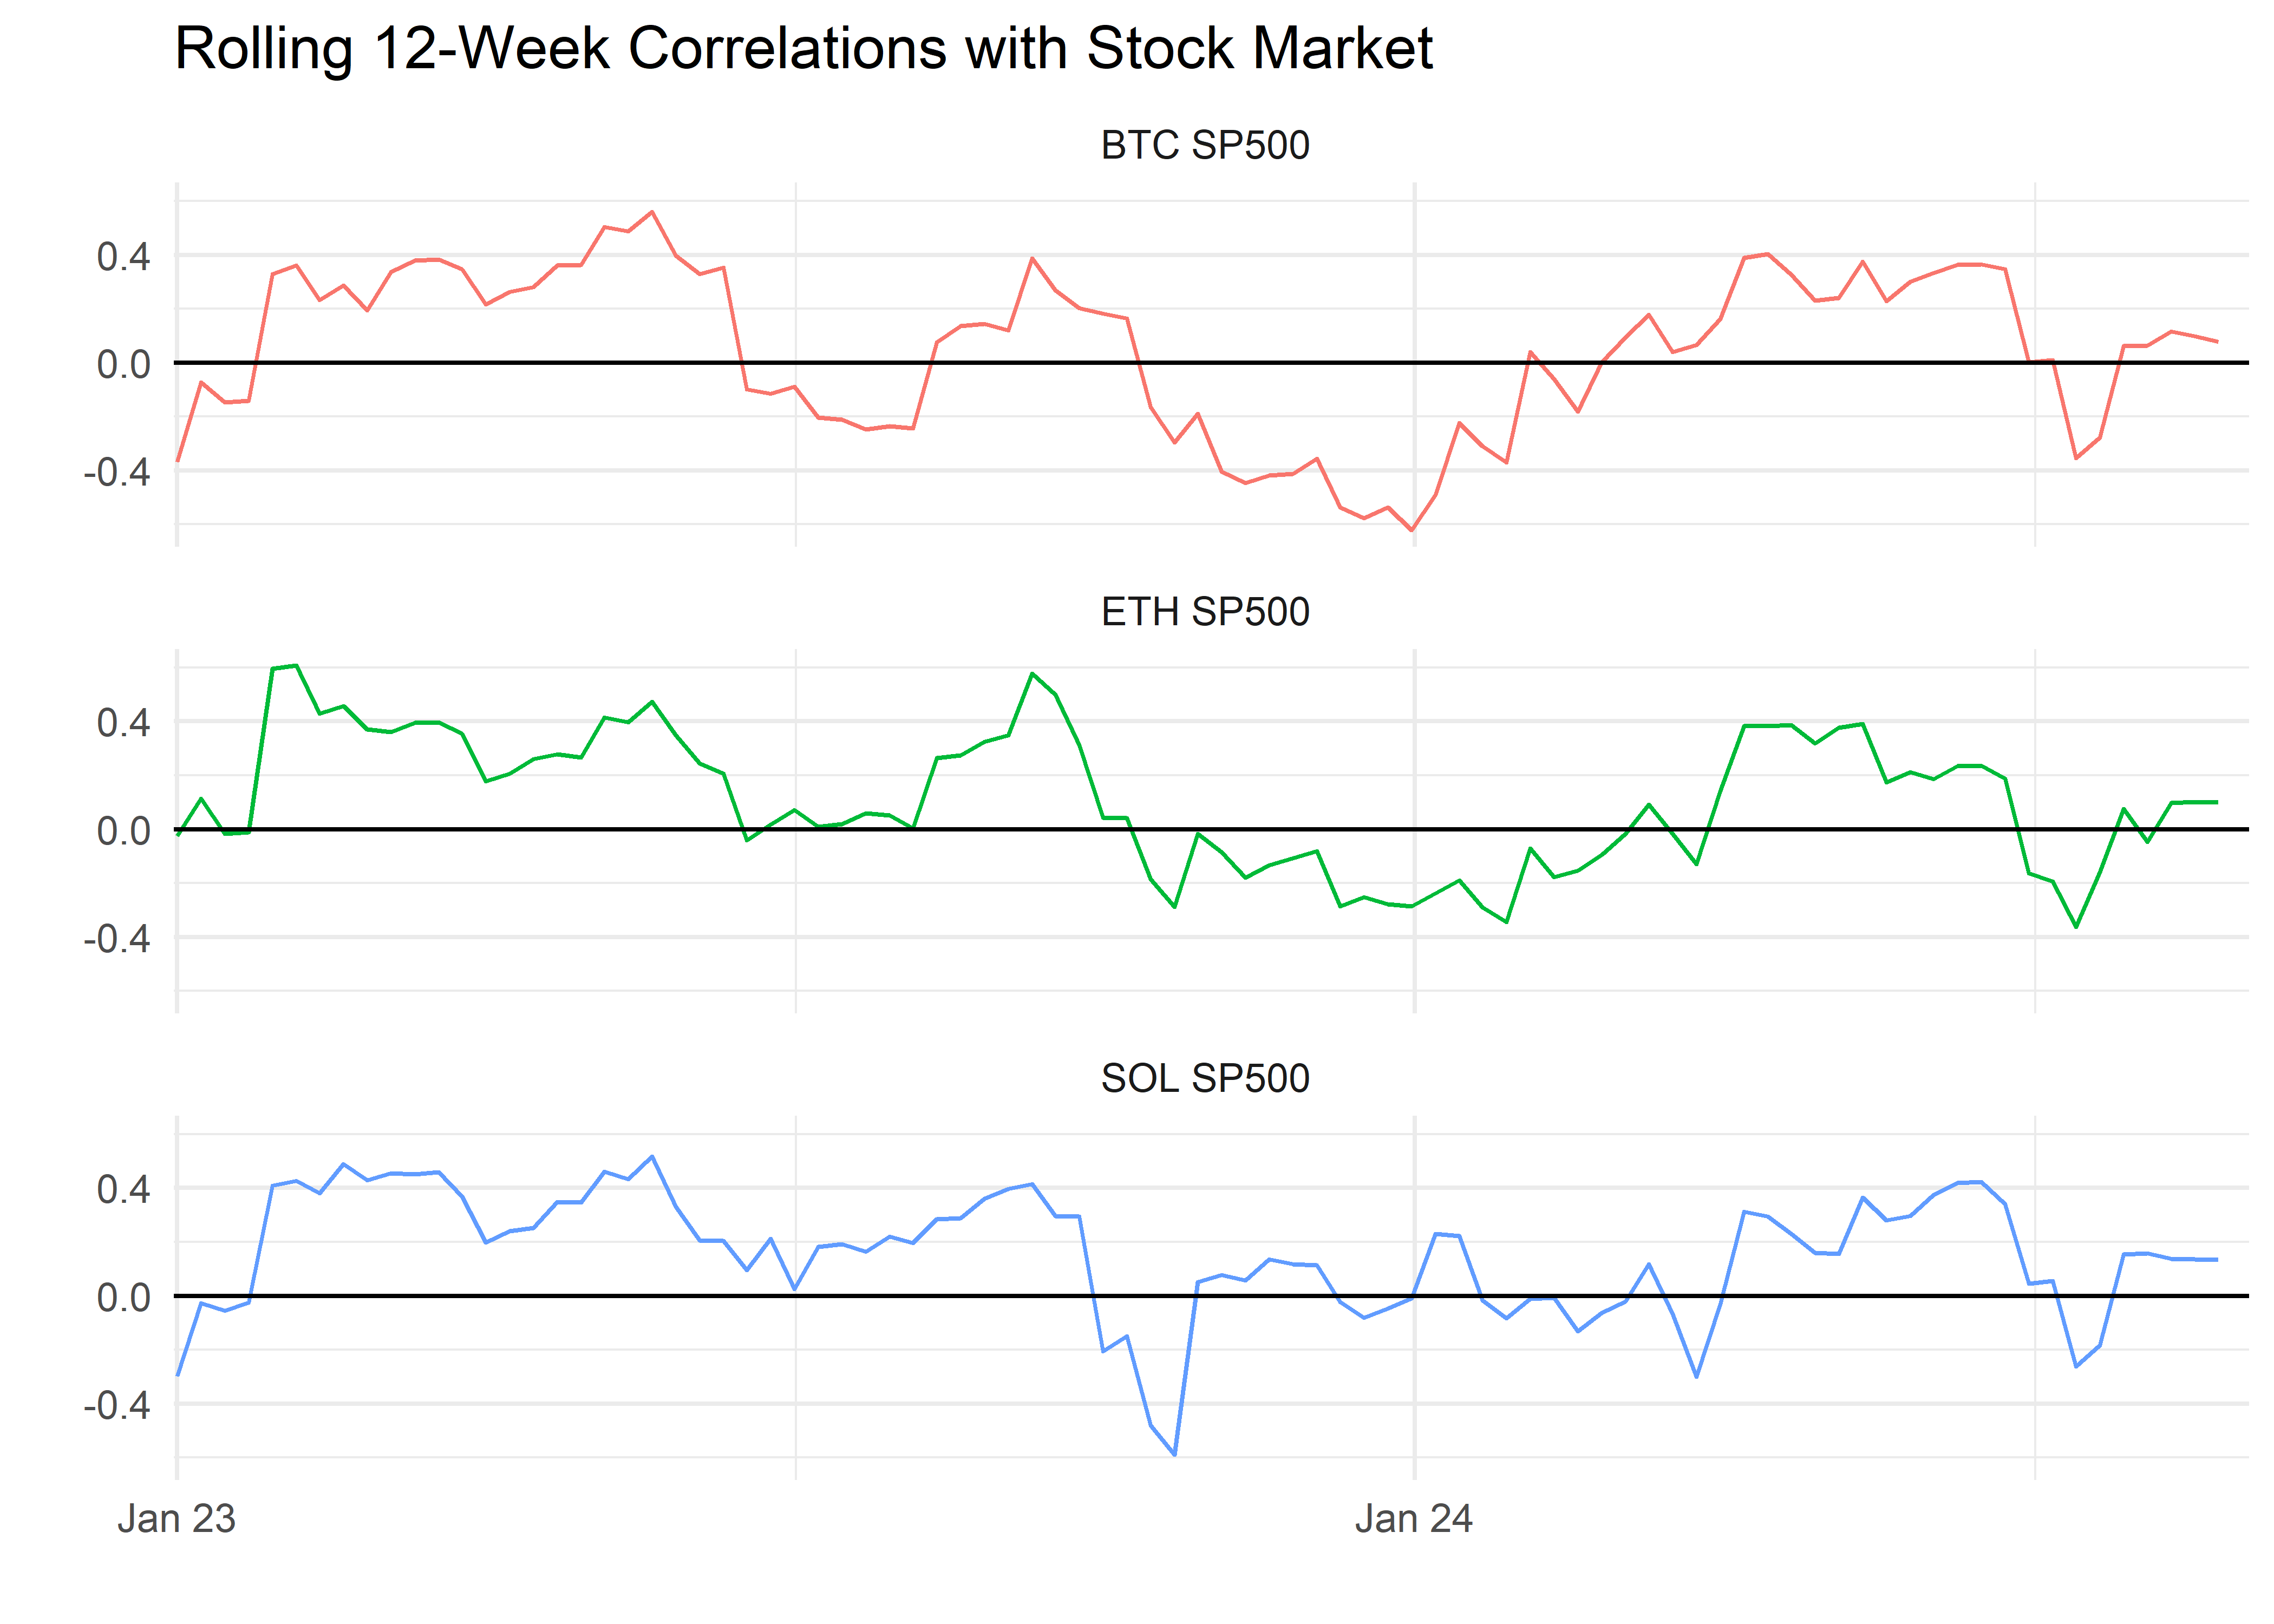Click the right end of the blue SOL line
Image resolution: width=2274 pixels, height=1624 pixels.
pos(2216,1260)
